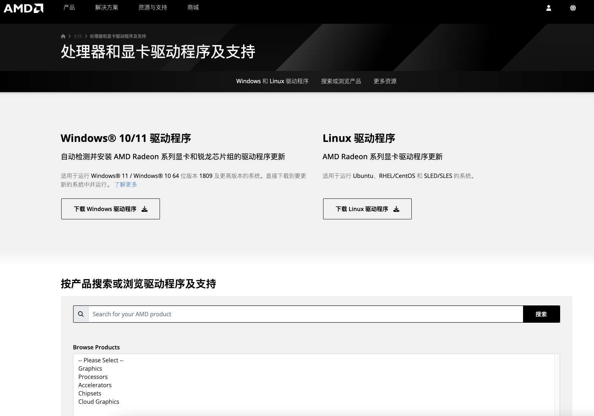
Task: Select Graphics in Browse Products list
Action: (x=90, y=368)
